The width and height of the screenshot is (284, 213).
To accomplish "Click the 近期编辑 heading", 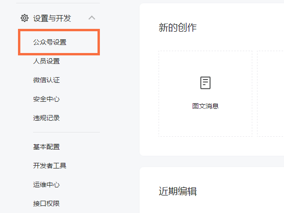I will (x=177, y=192).
